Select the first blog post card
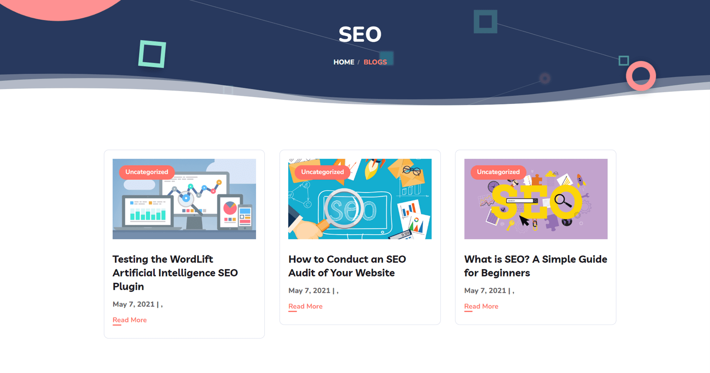This screenshot has height=373, width=710. pyautogui.click(x=184, y=243)
